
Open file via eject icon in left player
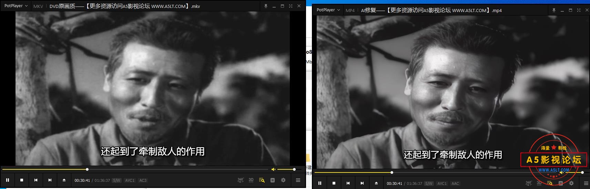click(64, 180)
